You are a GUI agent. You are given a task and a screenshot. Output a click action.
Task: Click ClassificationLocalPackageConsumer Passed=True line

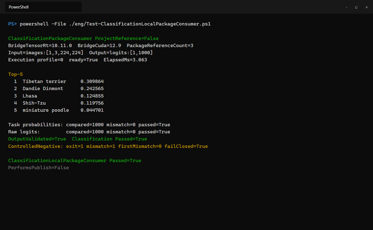pyautogui.click(x=75, y=160)
